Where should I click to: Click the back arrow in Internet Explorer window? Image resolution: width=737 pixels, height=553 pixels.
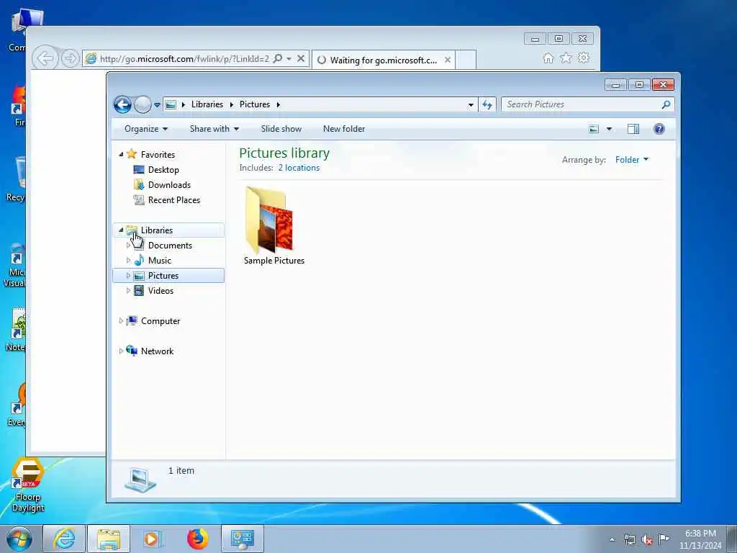(45, 59)
